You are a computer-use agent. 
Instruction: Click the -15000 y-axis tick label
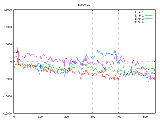point(7,113)
